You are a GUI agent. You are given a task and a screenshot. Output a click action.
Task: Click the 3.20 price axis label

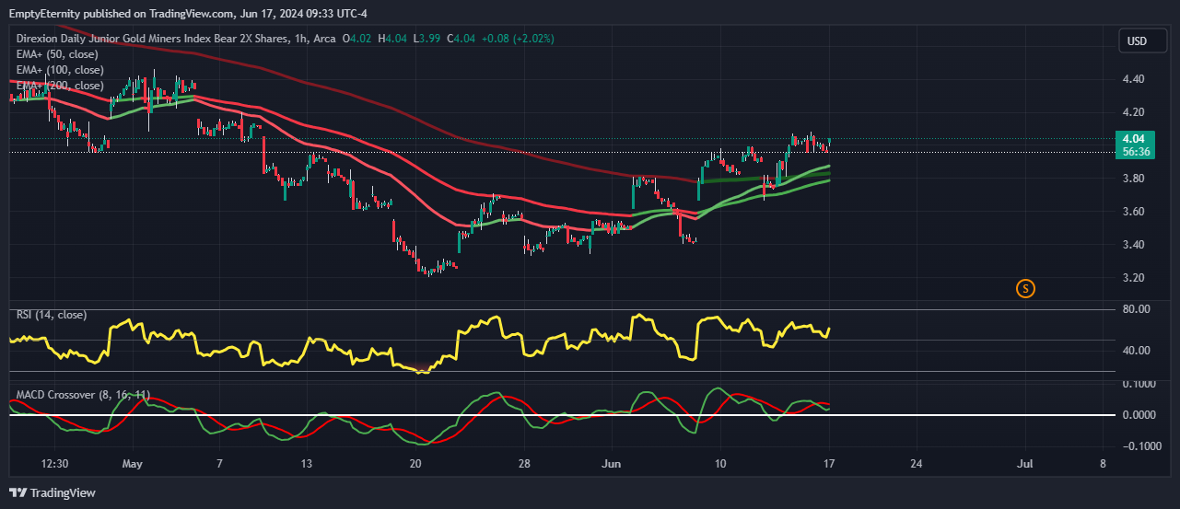coord(1132,278)
